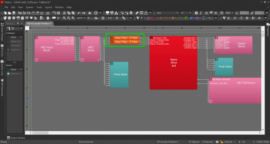270x144 pixels.
Task: Click the network tree icon in the toolbar
Action: pyautogui.click(x=116, y=13)
